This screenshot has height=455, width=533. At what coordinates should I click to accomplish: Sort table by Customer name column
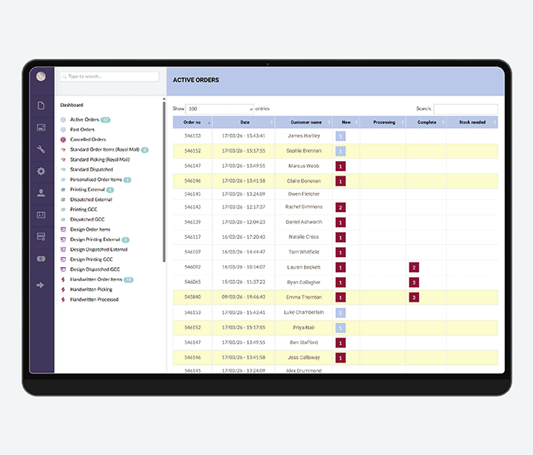pyautogui.click(x=304, y=122)
